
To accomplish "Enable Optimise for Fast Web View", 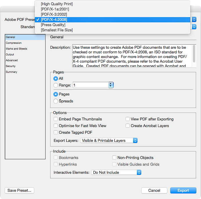I will tap(56, 126).
